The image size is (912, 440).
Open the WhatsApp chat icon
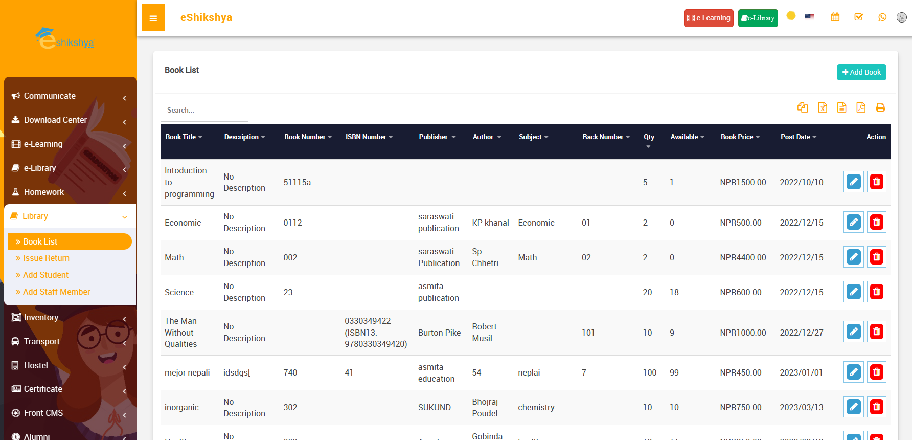pos(882,17)
